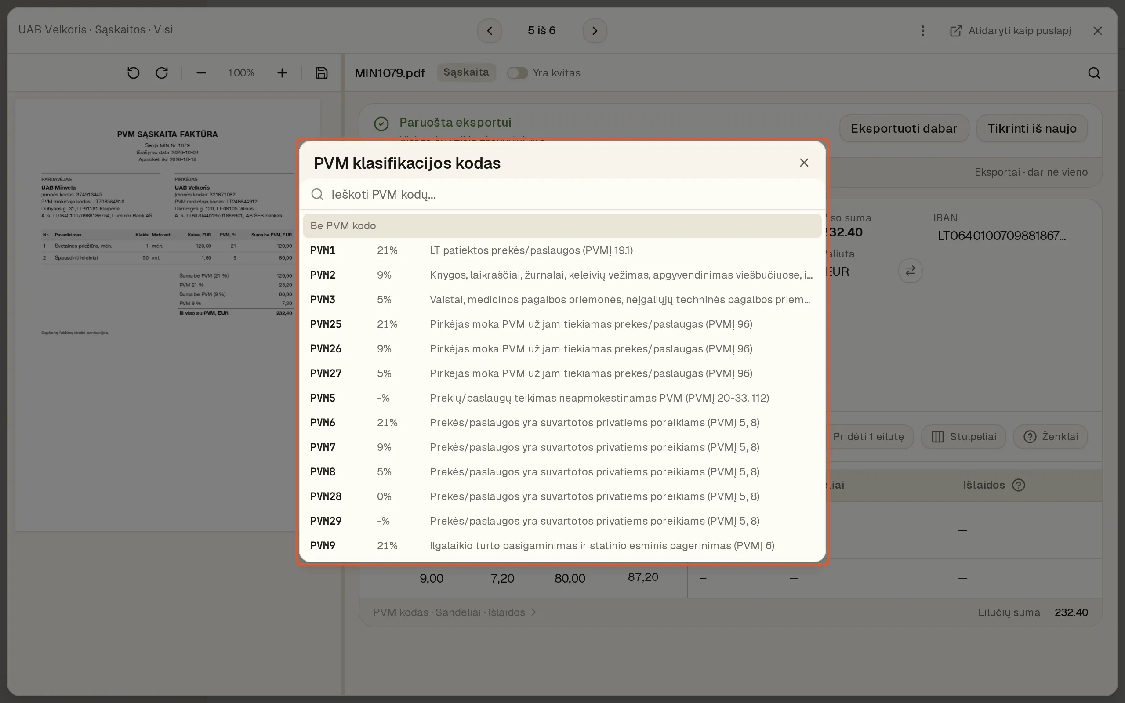Zoom out with minus icon

click(x=201, y=73)
